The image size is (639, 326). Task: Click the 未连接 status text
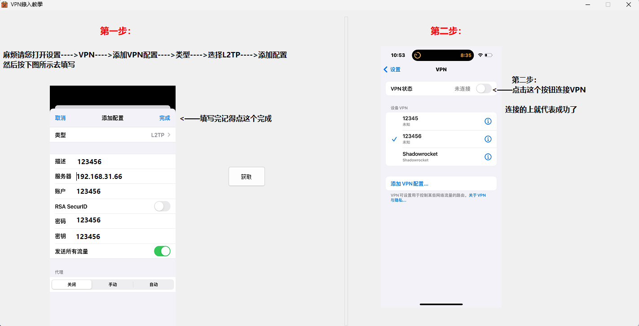[462, 89]
